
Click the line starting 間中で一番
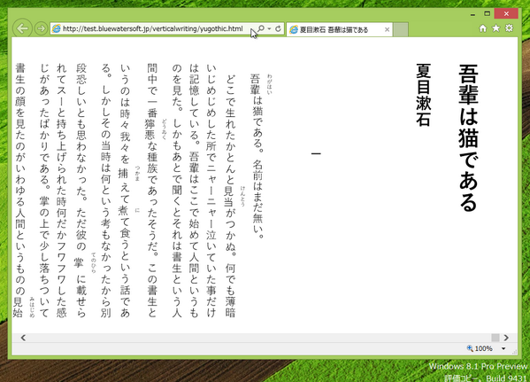coord(152,191)
